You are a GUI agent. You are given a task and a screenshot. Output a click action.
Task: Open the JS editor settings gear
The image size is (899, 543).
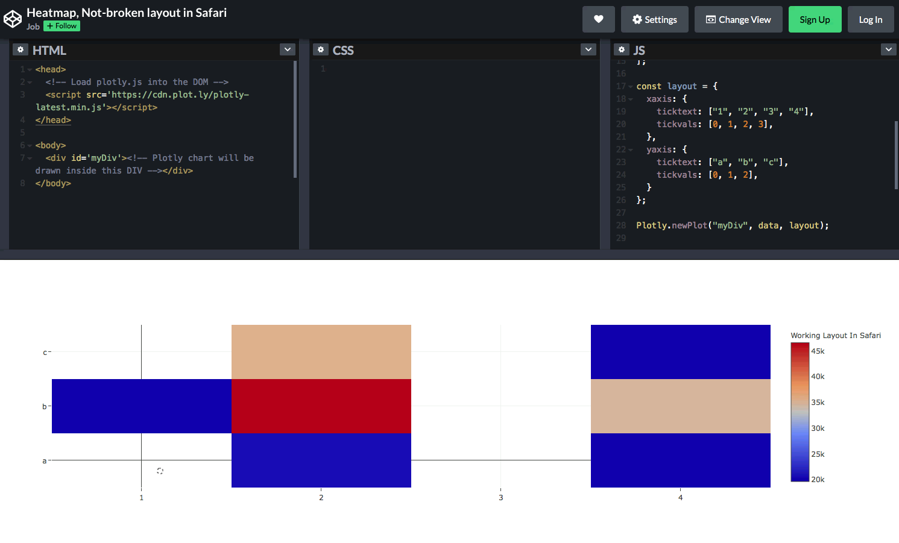(x=622, y=49)
